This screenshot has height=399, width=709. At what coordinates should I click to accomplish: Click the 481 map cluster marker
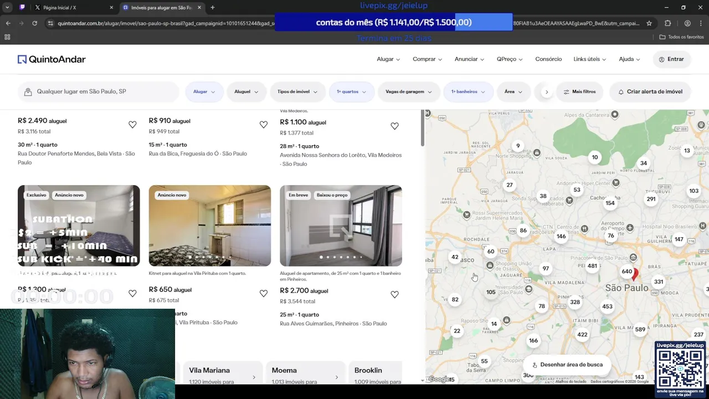point(592,266)
